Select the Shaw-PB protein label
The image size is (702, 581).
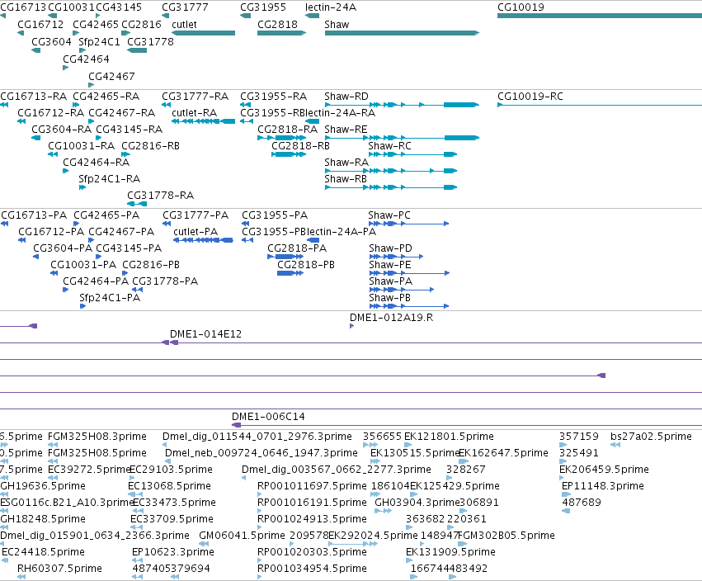390,298
